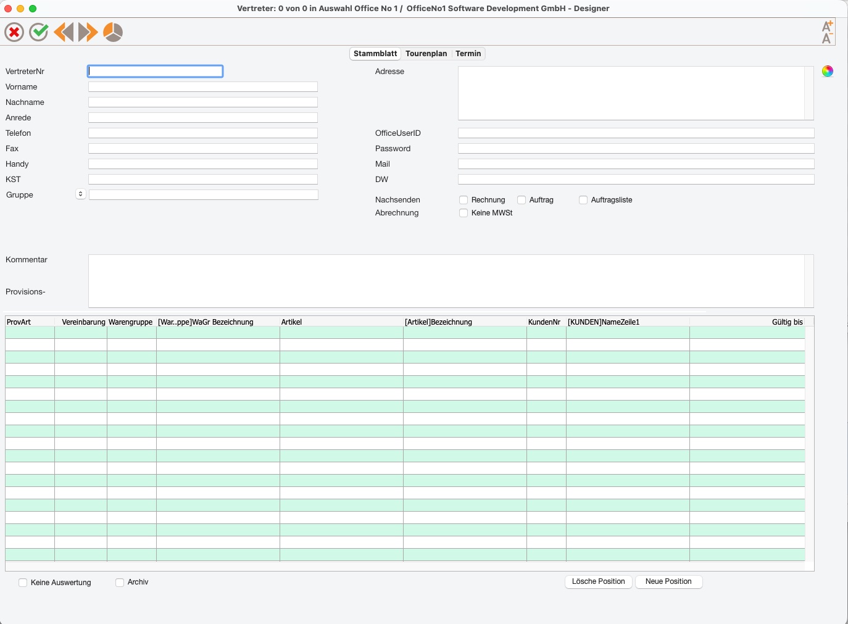Switch to the Termin tab
Viewport: 848px width, 624px height.
pyautogui.click(x=468, y=54)
